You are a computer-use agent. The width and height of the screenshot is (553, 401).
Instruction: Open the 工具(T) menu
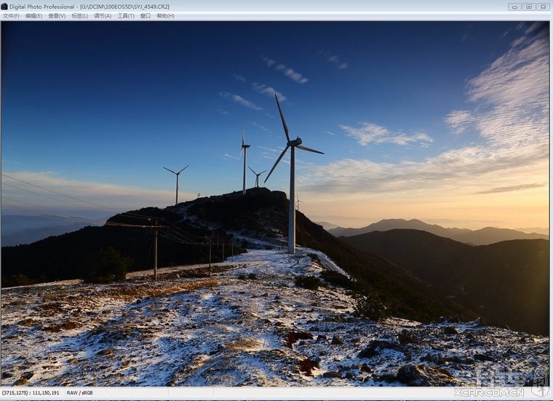(x=126, y=16)
